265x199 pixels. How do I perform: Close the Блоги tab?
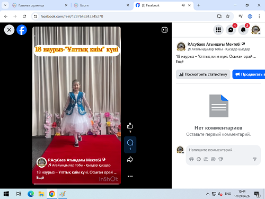[x=128, y=5]
